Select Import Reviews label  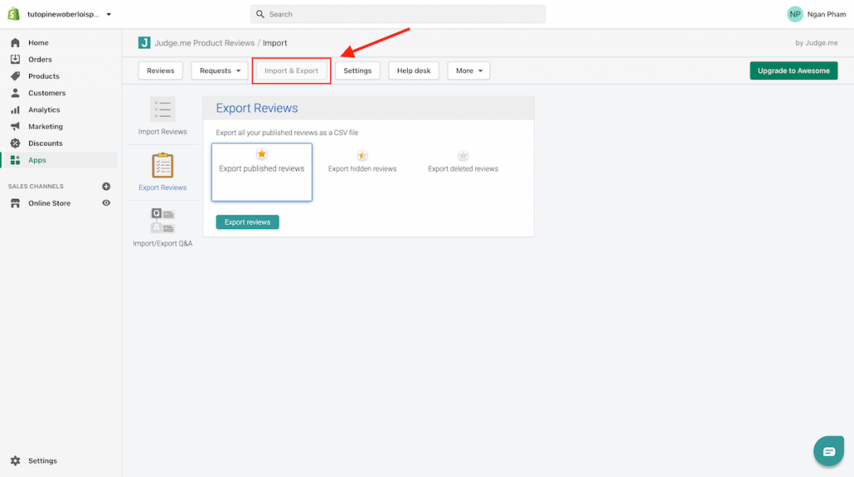tap(163, 132)
